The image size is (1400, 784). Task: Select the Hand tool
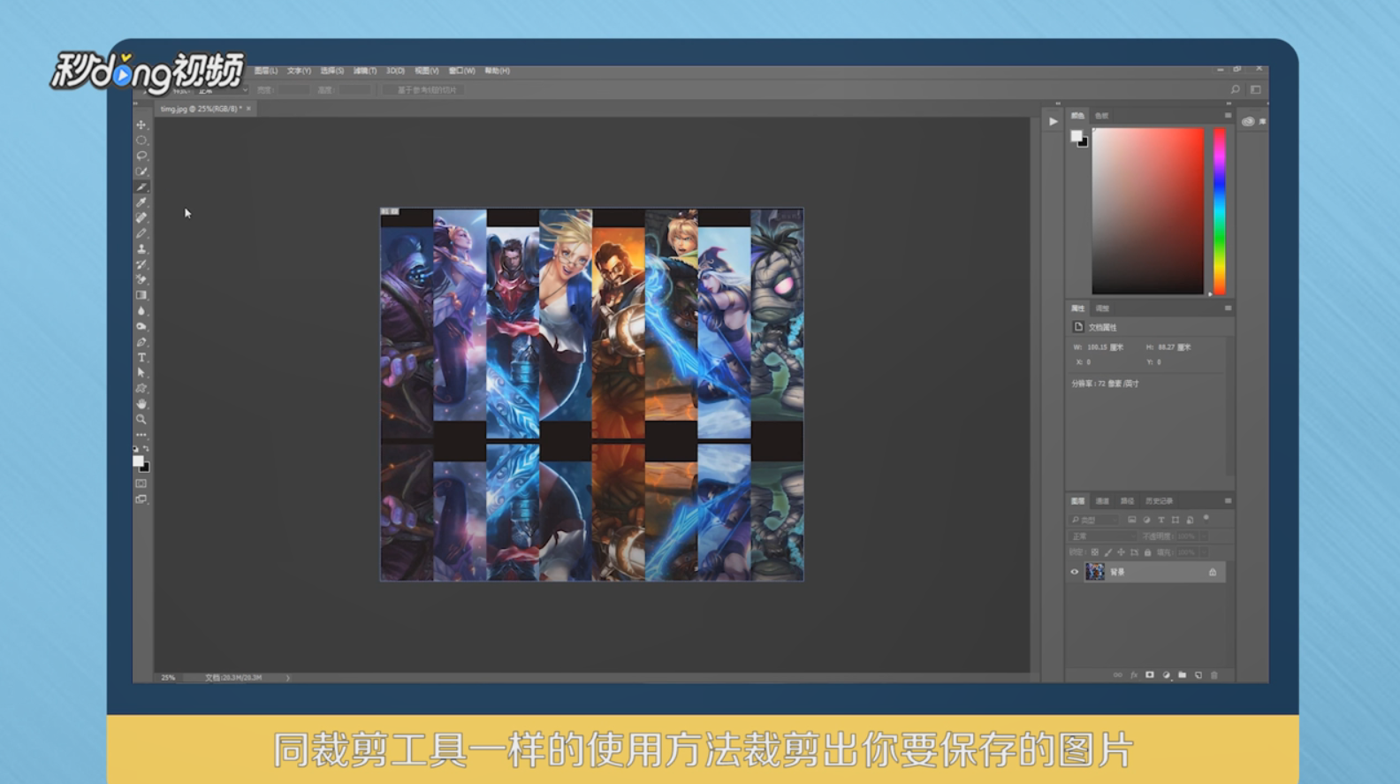[x=141, y=404]
